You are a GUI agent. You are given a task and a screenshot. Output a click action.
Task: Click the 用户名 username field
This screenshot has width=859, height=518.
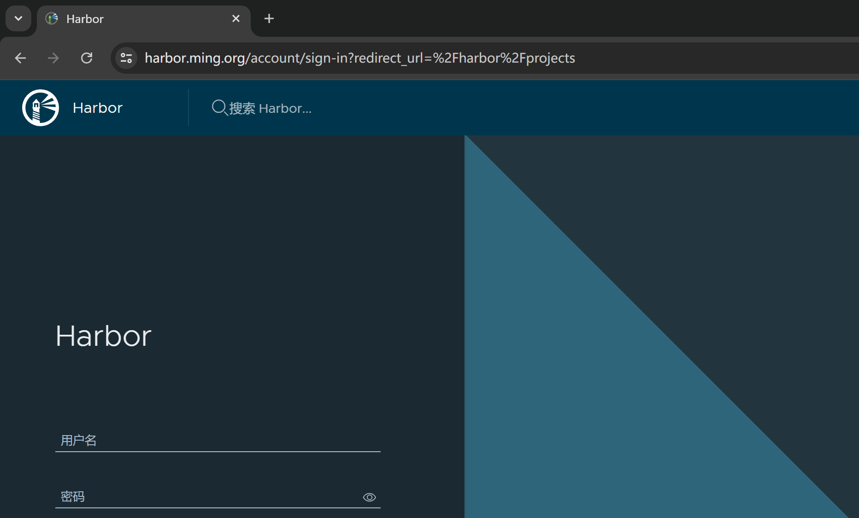[218, 440]
